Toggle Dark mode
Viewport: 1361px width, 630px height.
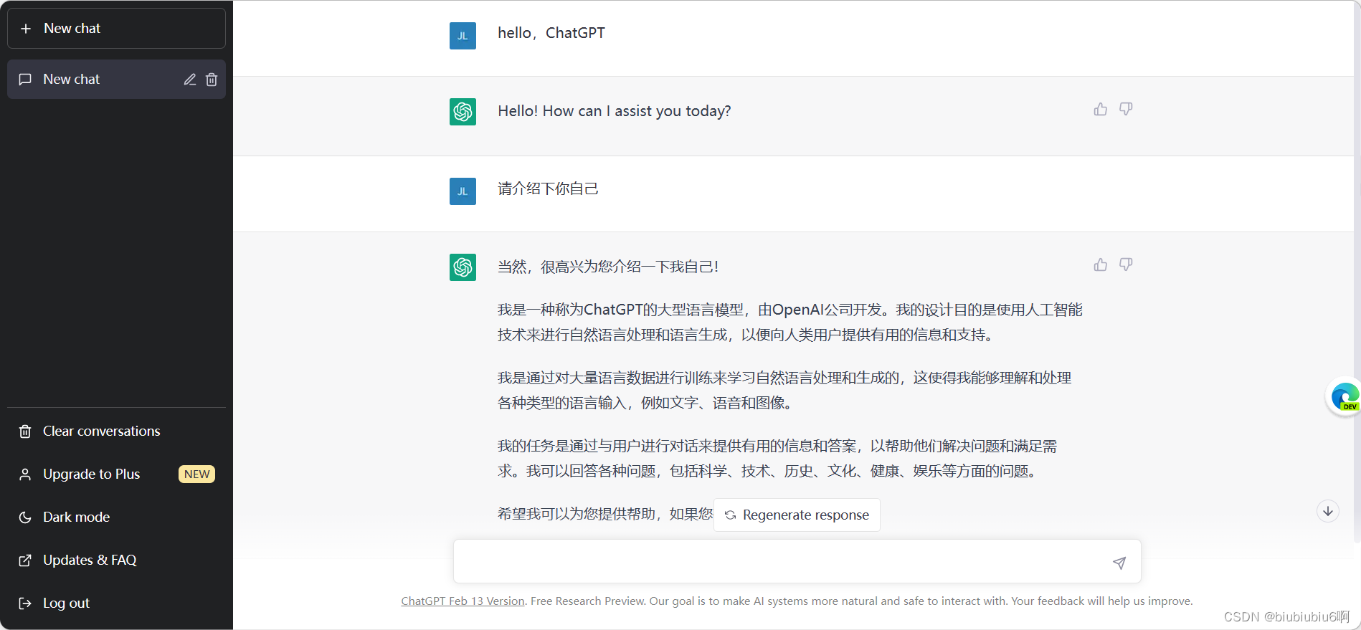[x=116, y=517]
